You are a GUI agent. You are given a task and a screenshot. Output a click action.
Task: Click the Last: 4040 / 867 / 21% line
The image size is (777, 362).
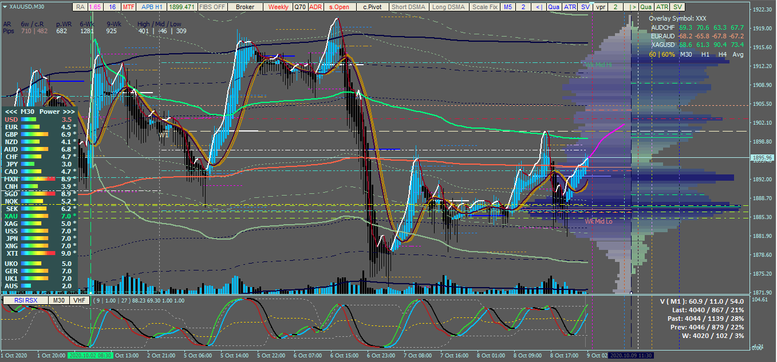pyautogui.click(x=708, y=309)
